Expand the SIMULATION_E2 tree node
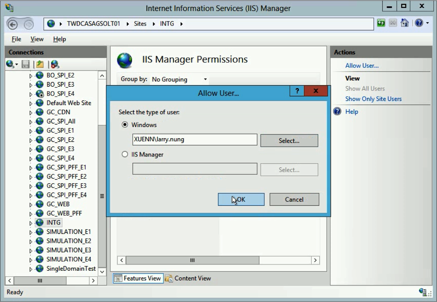Screen dimensions: 437x302 [x=31, y=241]
